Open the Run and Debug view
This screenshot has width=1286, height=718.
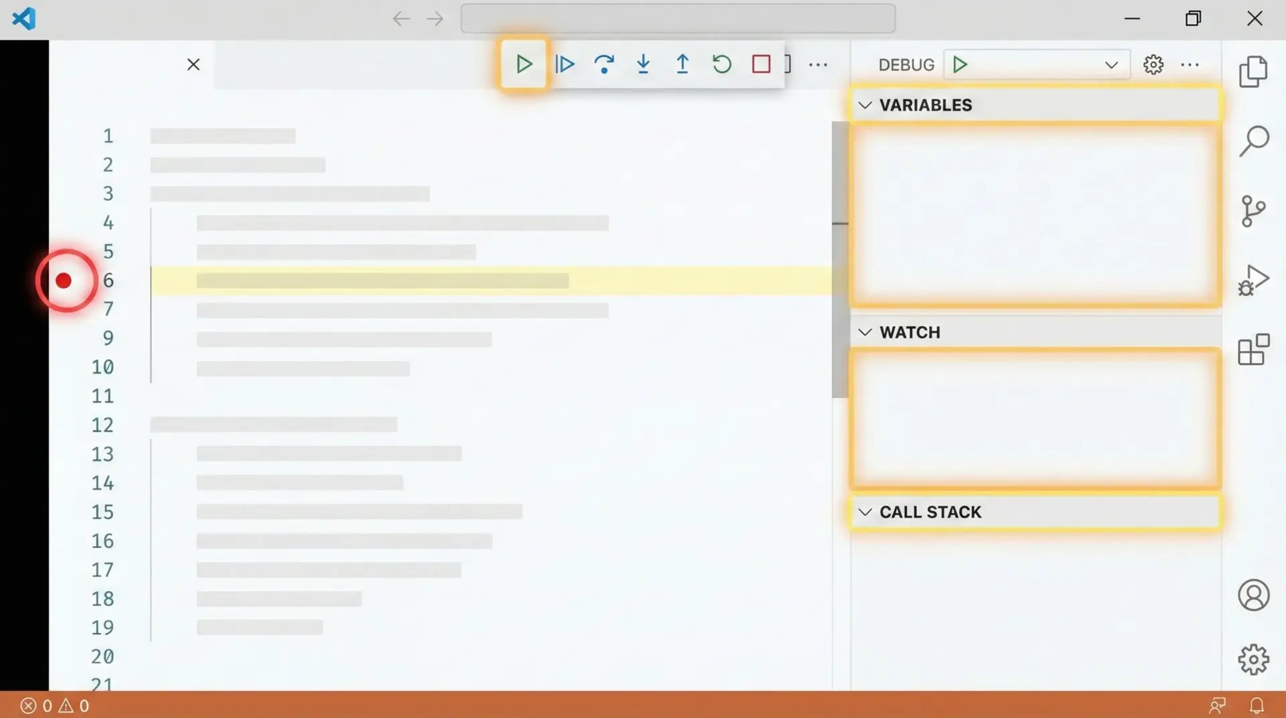click(1253, 280)
